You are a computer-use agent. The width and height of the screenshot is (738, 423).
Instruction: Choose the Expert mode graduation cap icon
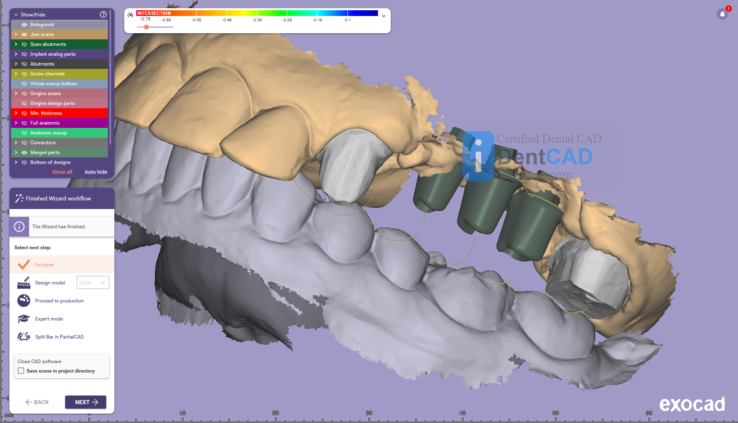click(x=24, y=319)
